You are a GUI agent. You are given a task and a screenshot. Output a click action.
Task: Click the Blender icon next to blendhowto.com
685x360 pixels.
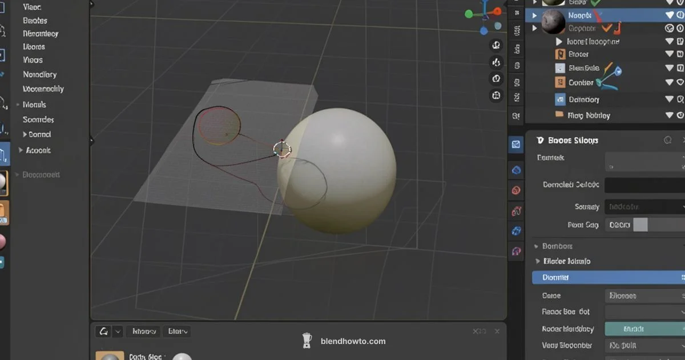[307, 341]
